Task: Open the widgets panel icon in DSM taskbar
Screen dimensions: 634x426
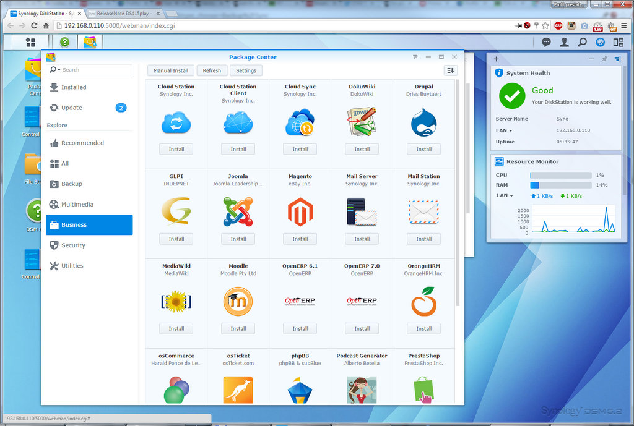Action: point(619,42)
